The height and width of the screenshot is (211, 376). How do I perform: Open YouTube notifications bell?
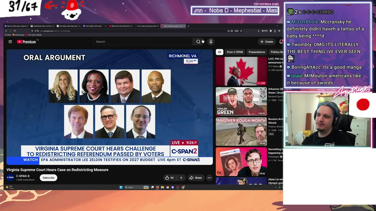pos(281,42)
